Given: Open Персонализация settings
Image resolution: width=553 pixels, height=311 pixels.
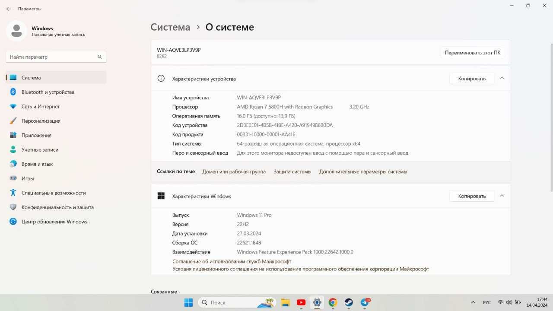Looking at the screenshot, I should [56, 121].
